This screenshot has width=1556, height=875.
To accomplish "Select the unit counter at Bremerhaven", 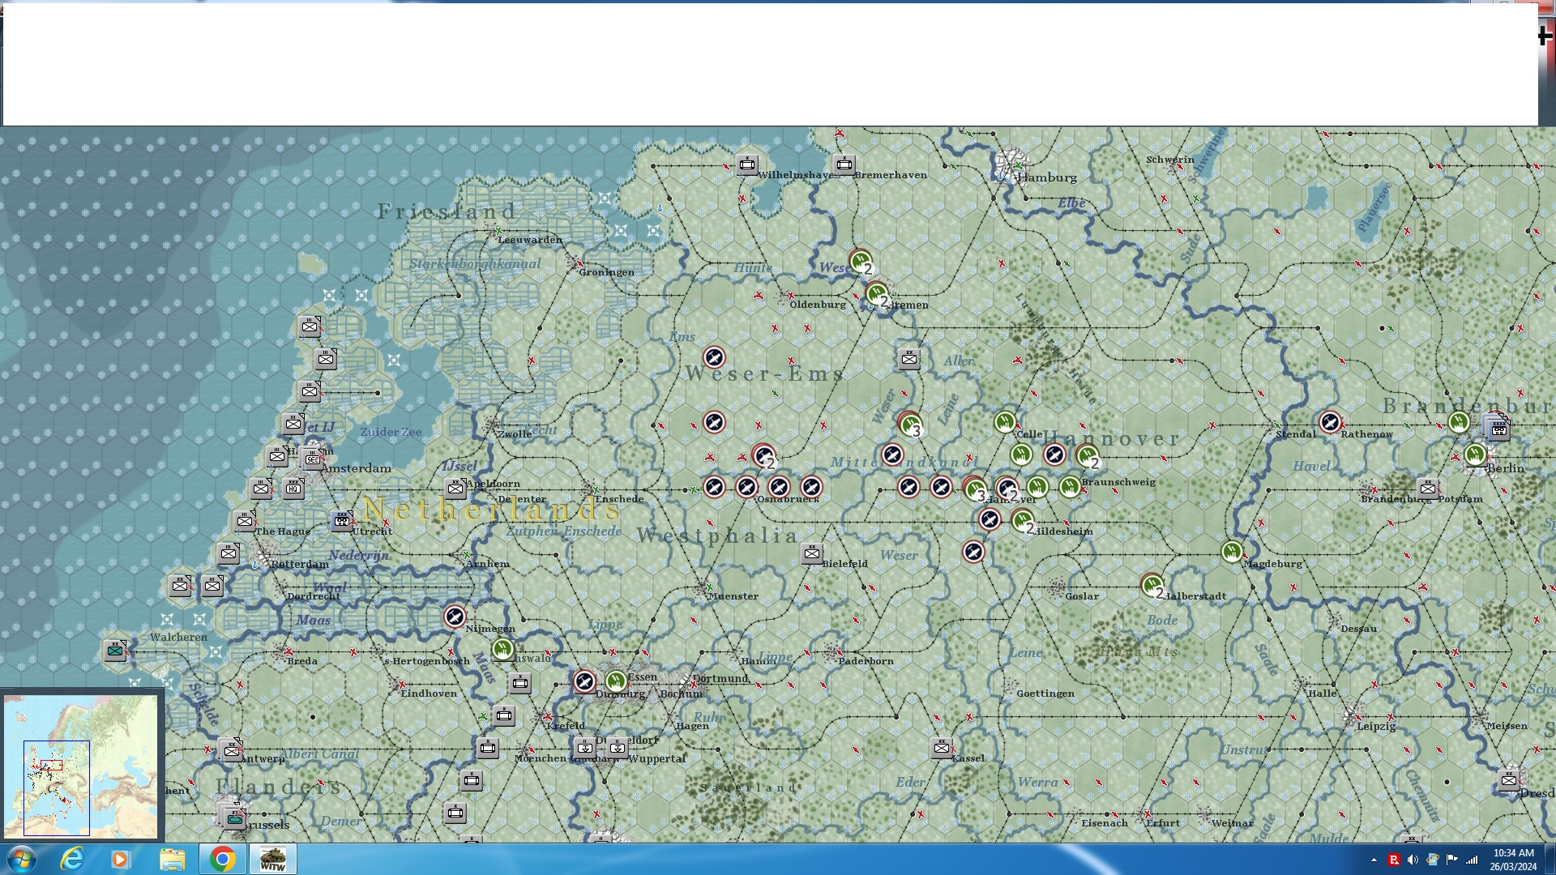I will pos(844,164).
